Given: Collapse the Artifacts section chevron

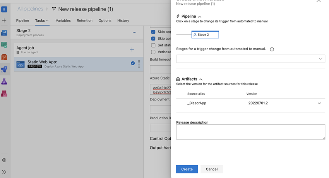Looking at the screenshot, I should (x=200, y=80).
